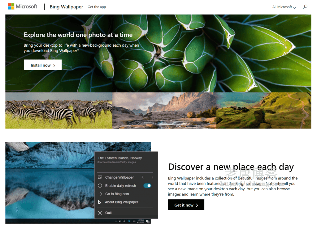The image size is (317, 228).
Task: Click the Get it now button
Action: tap(186, 205)
